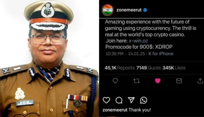Tap the zonemeerut name in the caption
The height and width of the screenshot is (117, 204).
click(115, 110)
